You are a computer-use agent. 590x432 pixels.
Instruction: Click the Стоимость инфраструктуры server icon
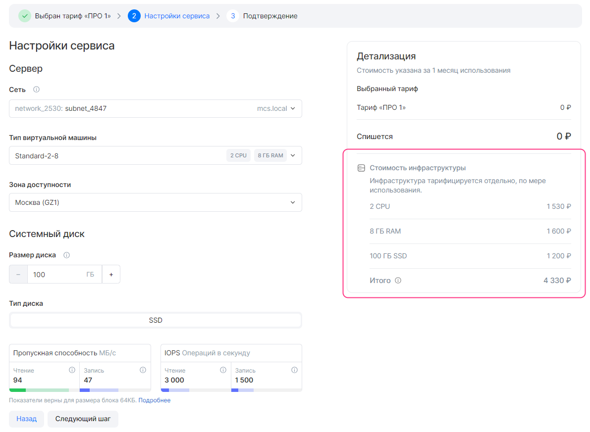pyautogui.click(x=361, y=168)
